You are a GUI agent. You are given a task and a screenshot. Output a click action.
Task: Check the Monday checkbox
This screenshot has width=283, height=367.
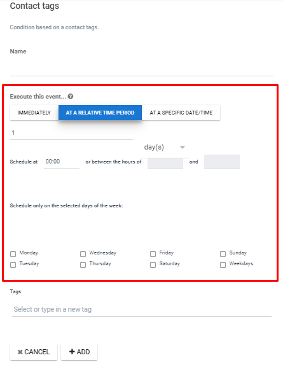[13, 254]
